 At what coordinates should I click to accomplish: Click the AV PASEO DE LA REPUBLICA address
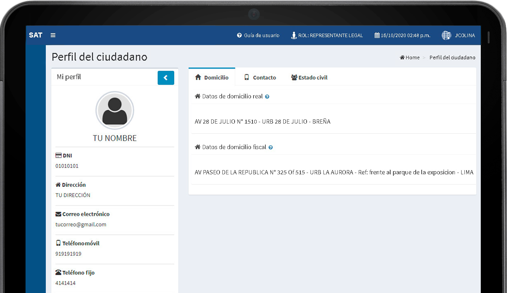(334, 173)
